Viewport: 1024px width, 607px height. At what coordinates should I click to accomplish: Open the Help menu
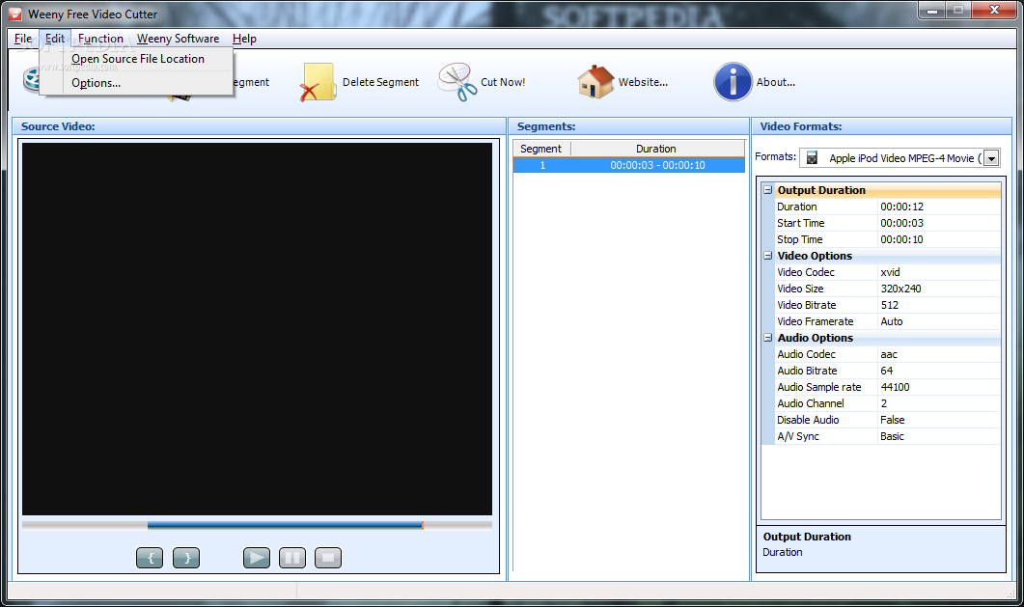244,39
